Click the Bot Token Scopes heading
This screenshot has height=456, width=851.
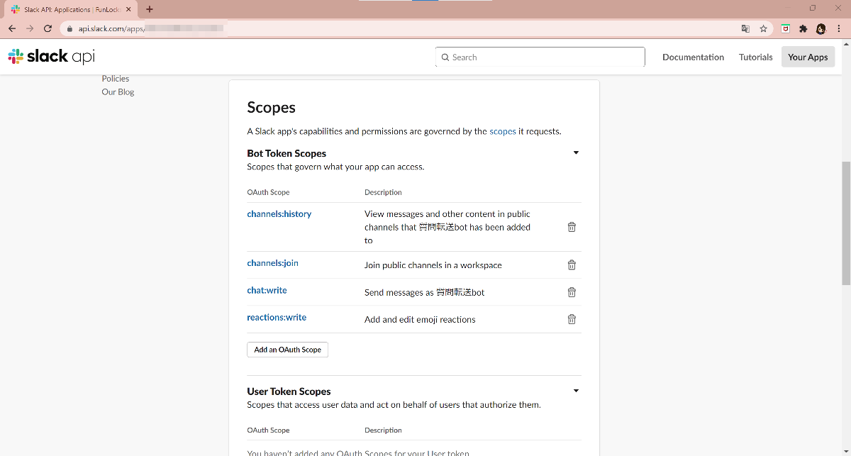(x=287, y=153)
